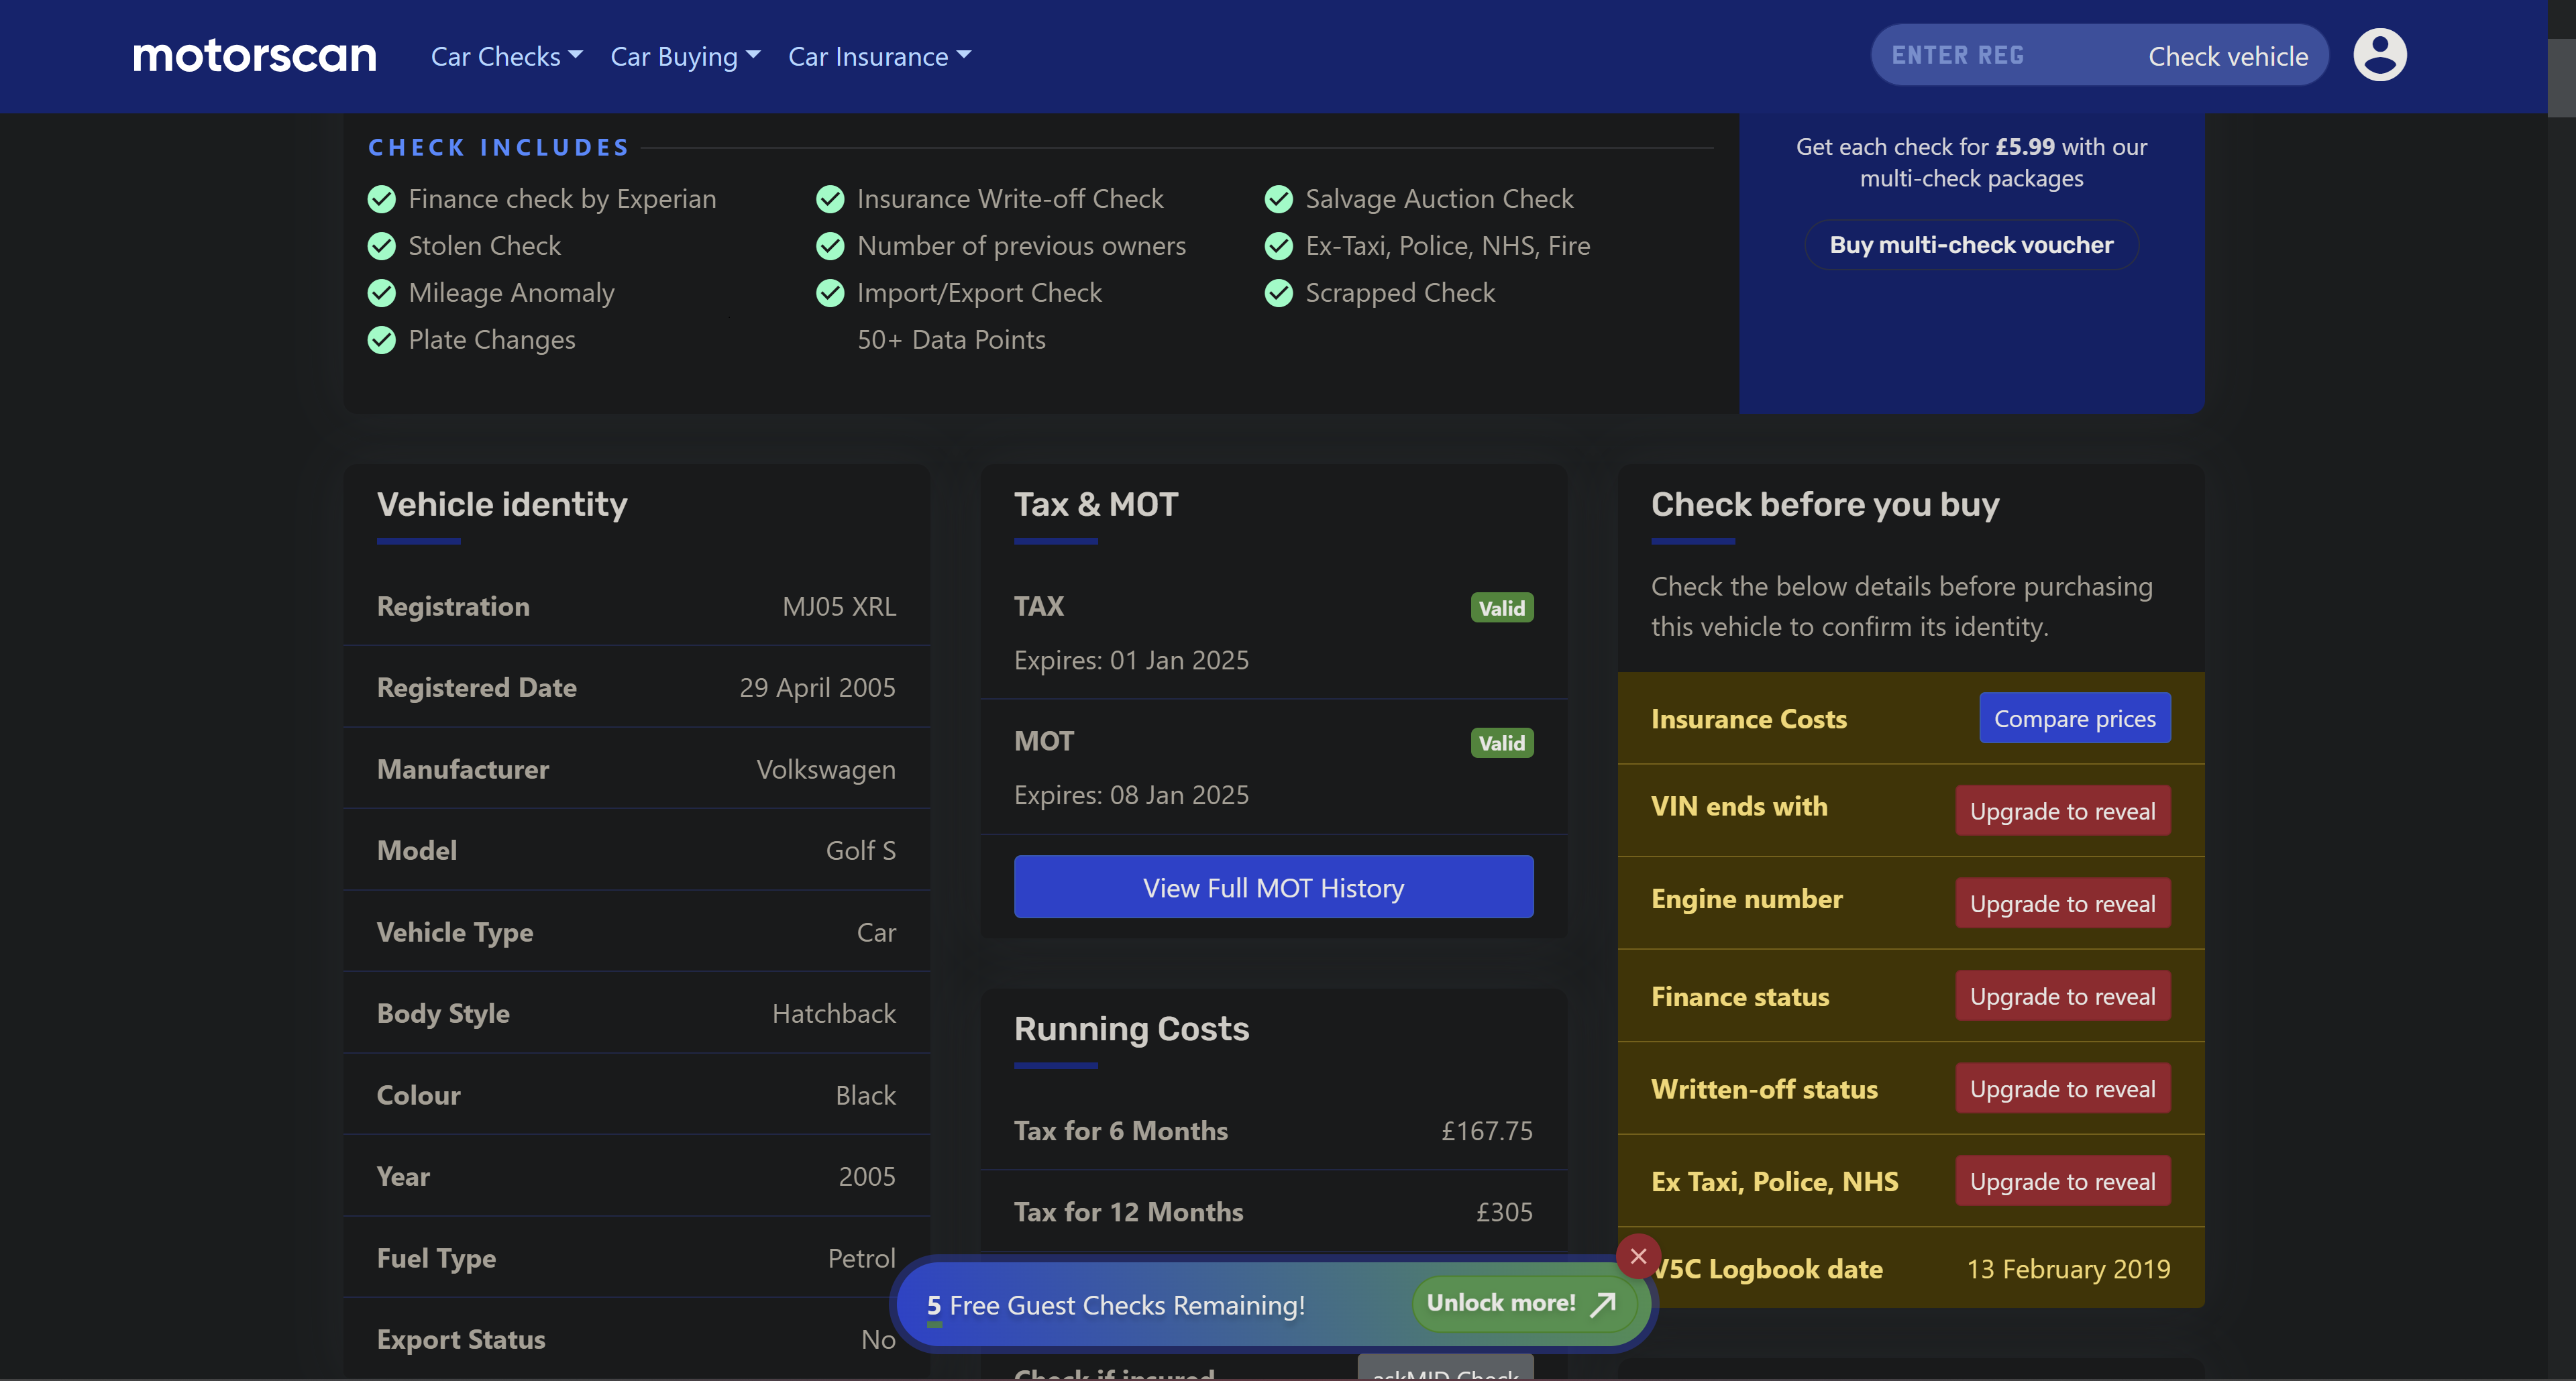This screenshot has width=2576, height=1381.
Task: Click the Finance check by Experian checkmark
Action: tap(382, 199)
